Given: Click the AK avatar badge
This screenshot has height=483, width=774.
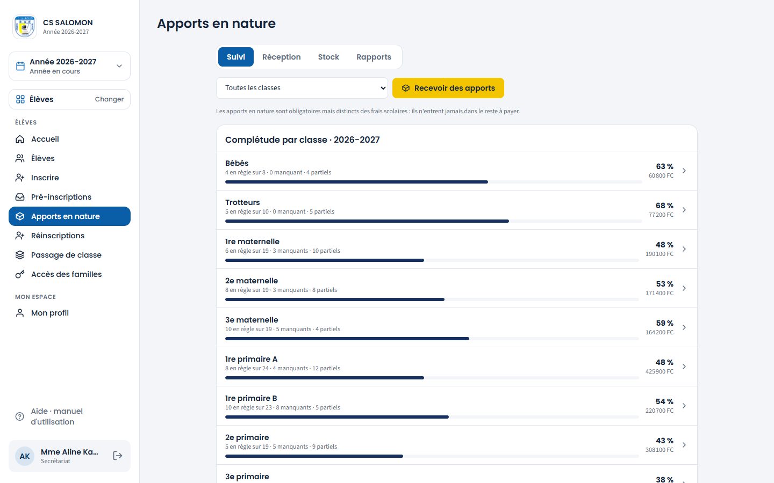Looking at the screenshot, I should click(25, 456).
